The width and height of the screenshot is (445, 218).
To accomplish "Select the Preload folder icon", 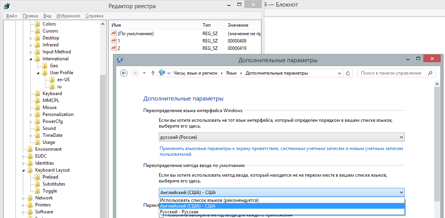I will pos(38,177).
